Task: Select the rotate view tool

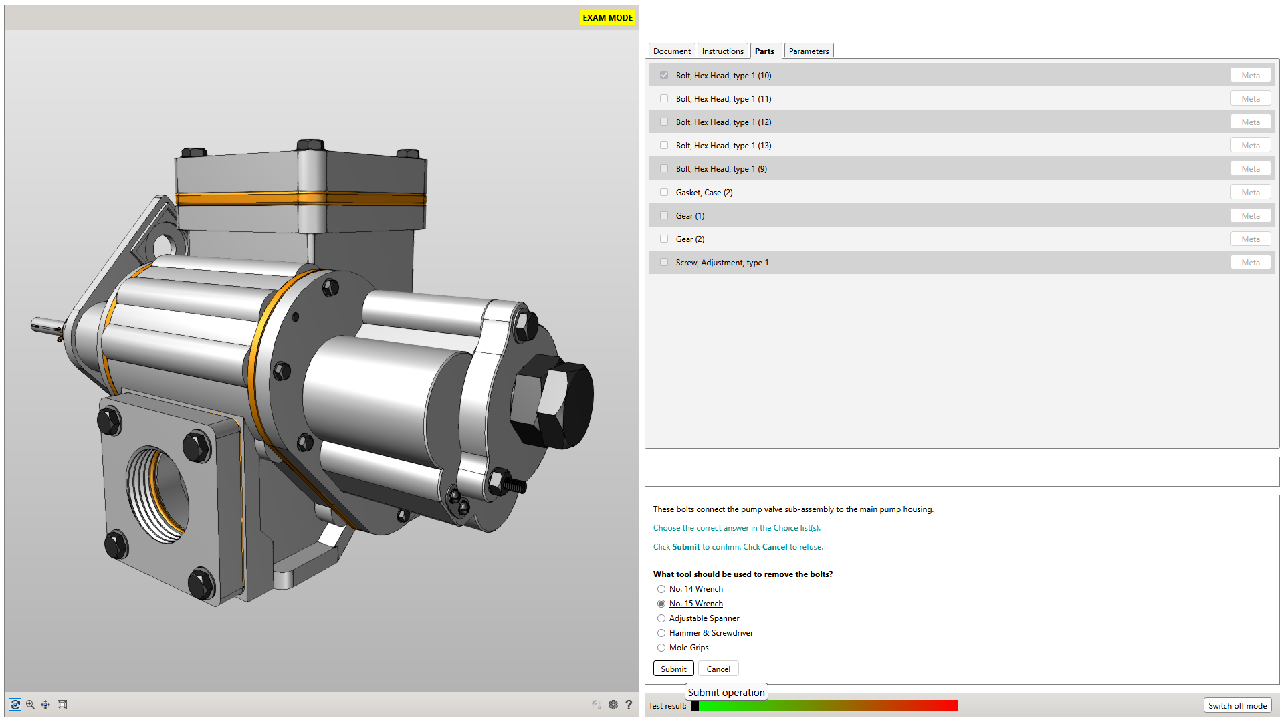Action: tap(15, 705)
